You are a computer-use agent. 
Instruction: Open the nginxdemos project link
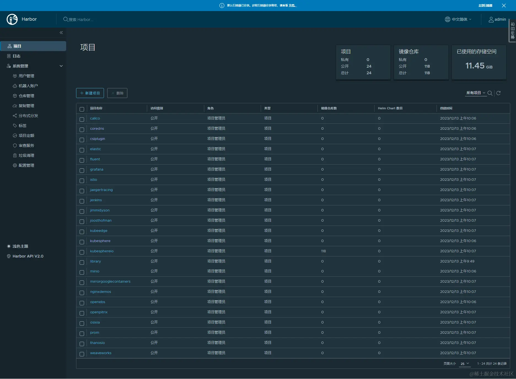point(101,292)
